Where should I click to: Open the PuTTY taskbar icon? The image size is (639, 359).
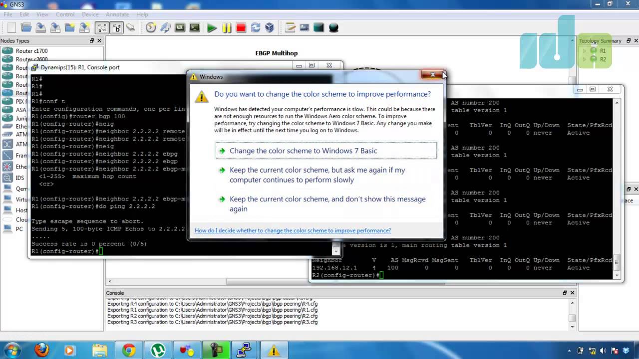[244, 350]
